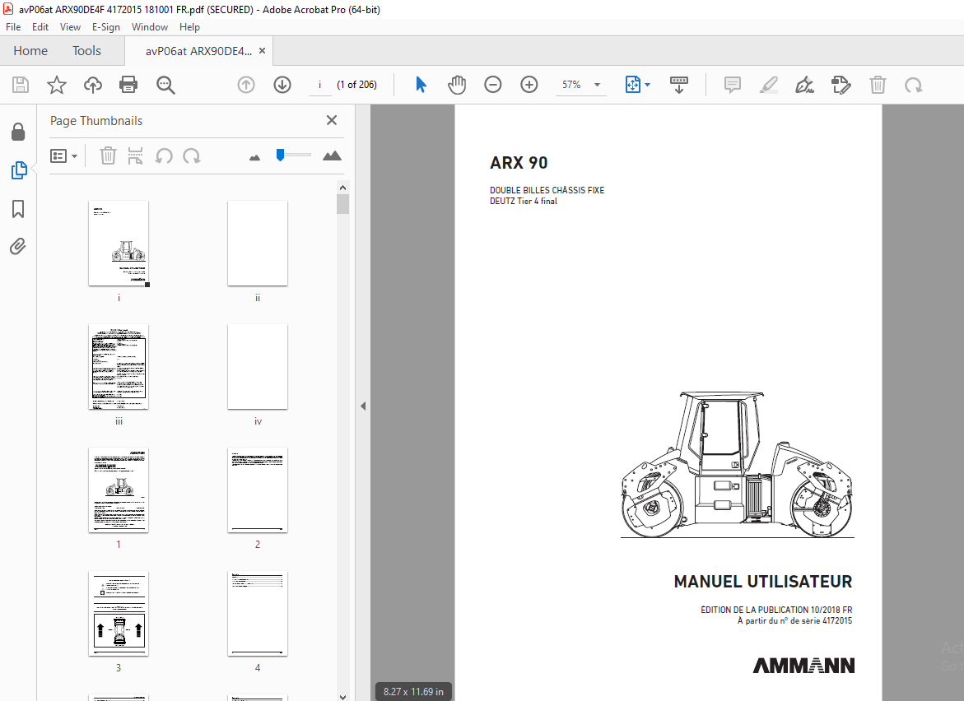Reduce thumbnail size small mountain icon
This screenshot has height=701, width=964.
point(254,158)
